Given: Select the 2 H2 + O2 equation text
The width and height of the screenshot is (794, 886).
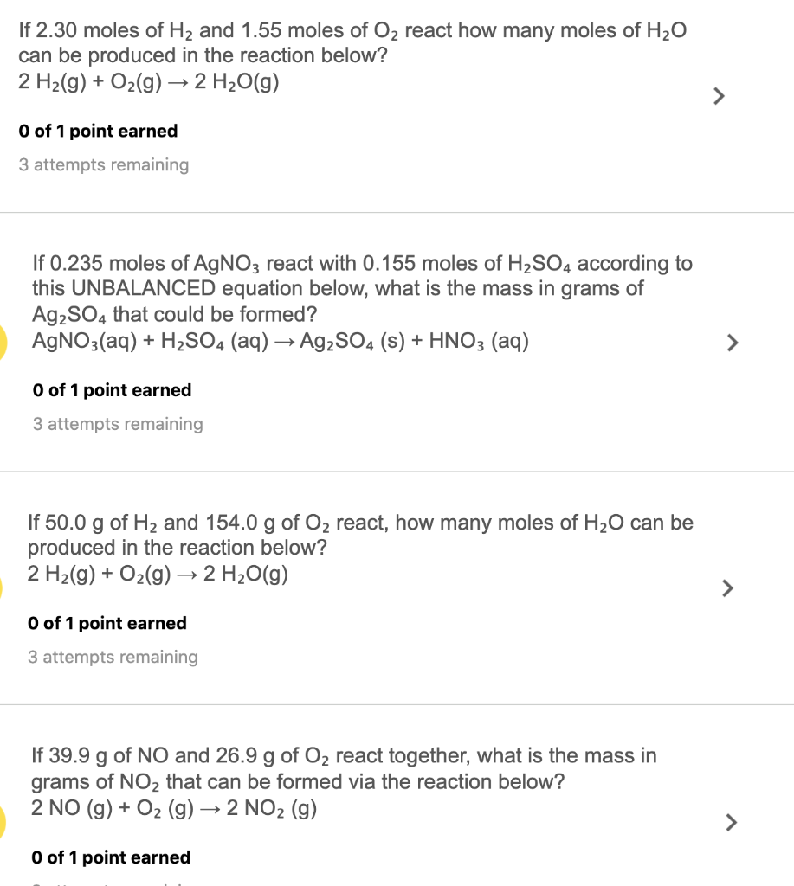Looking at the screenshot, I should tap(148, 82).
